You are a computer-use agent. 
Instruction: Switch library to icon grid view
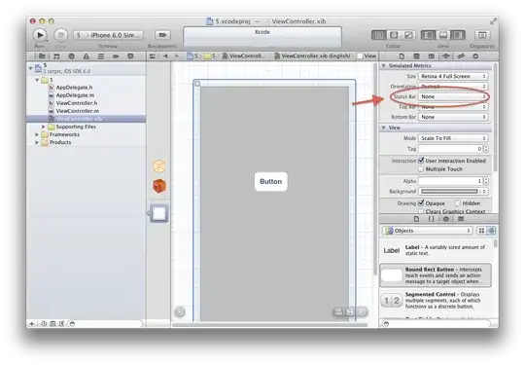click(481, 231)
